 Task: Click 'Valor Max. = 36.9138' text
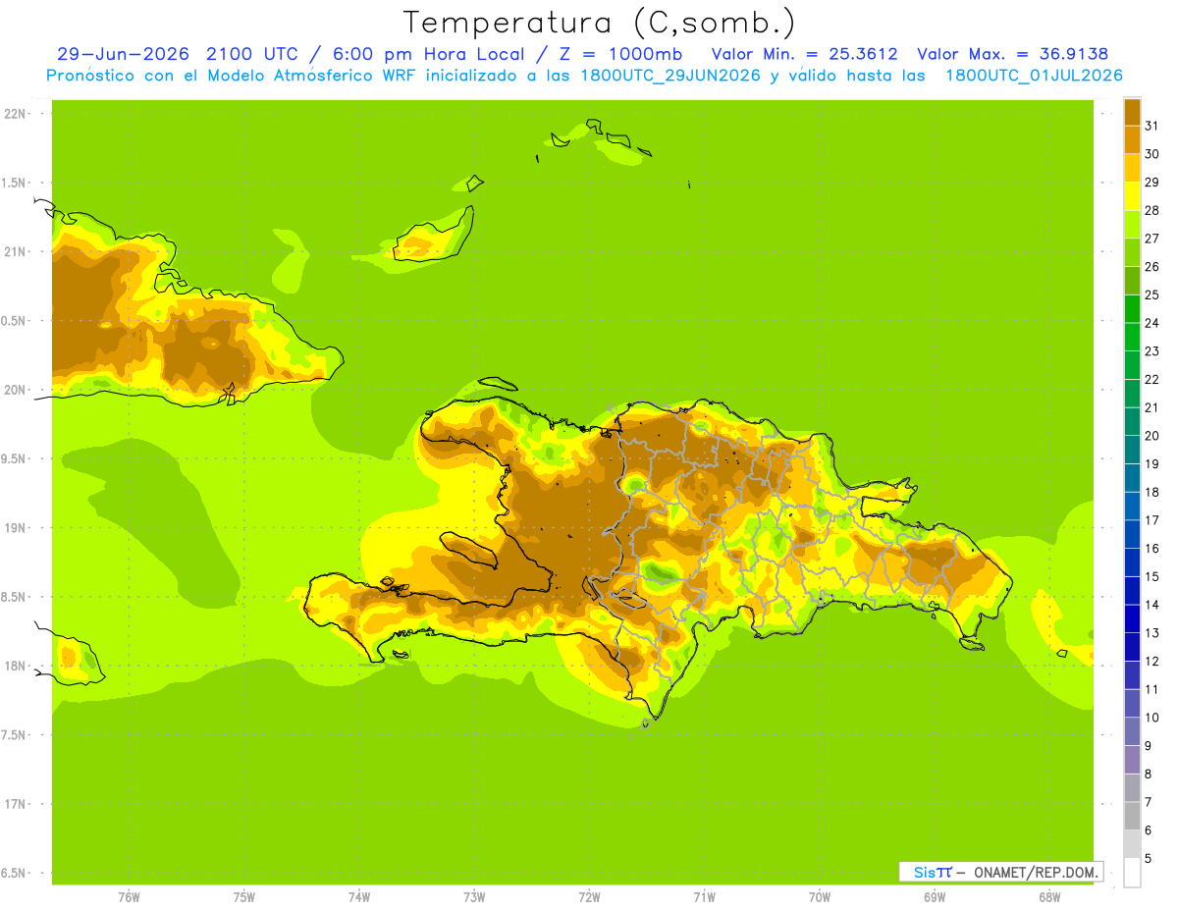point(1012,54)
